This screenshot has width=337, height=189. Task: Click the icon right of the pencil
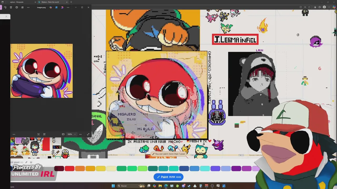[x=31, y=162]
